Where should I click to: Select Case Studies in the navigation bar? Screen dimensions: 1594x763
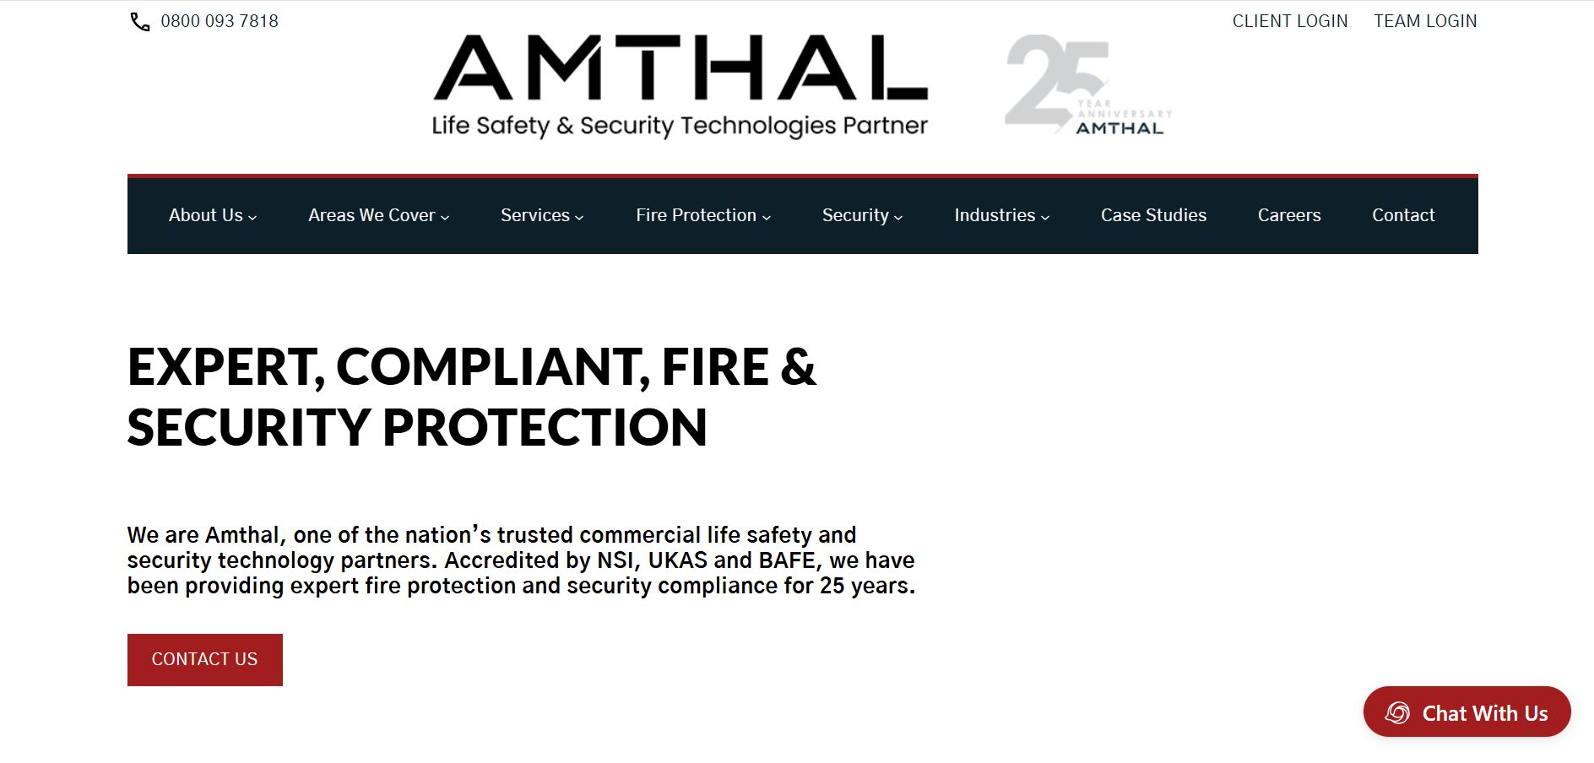tap(1153, 215)
